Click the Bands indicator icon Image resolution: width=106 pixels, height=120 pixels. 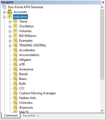tap(15, 74)
